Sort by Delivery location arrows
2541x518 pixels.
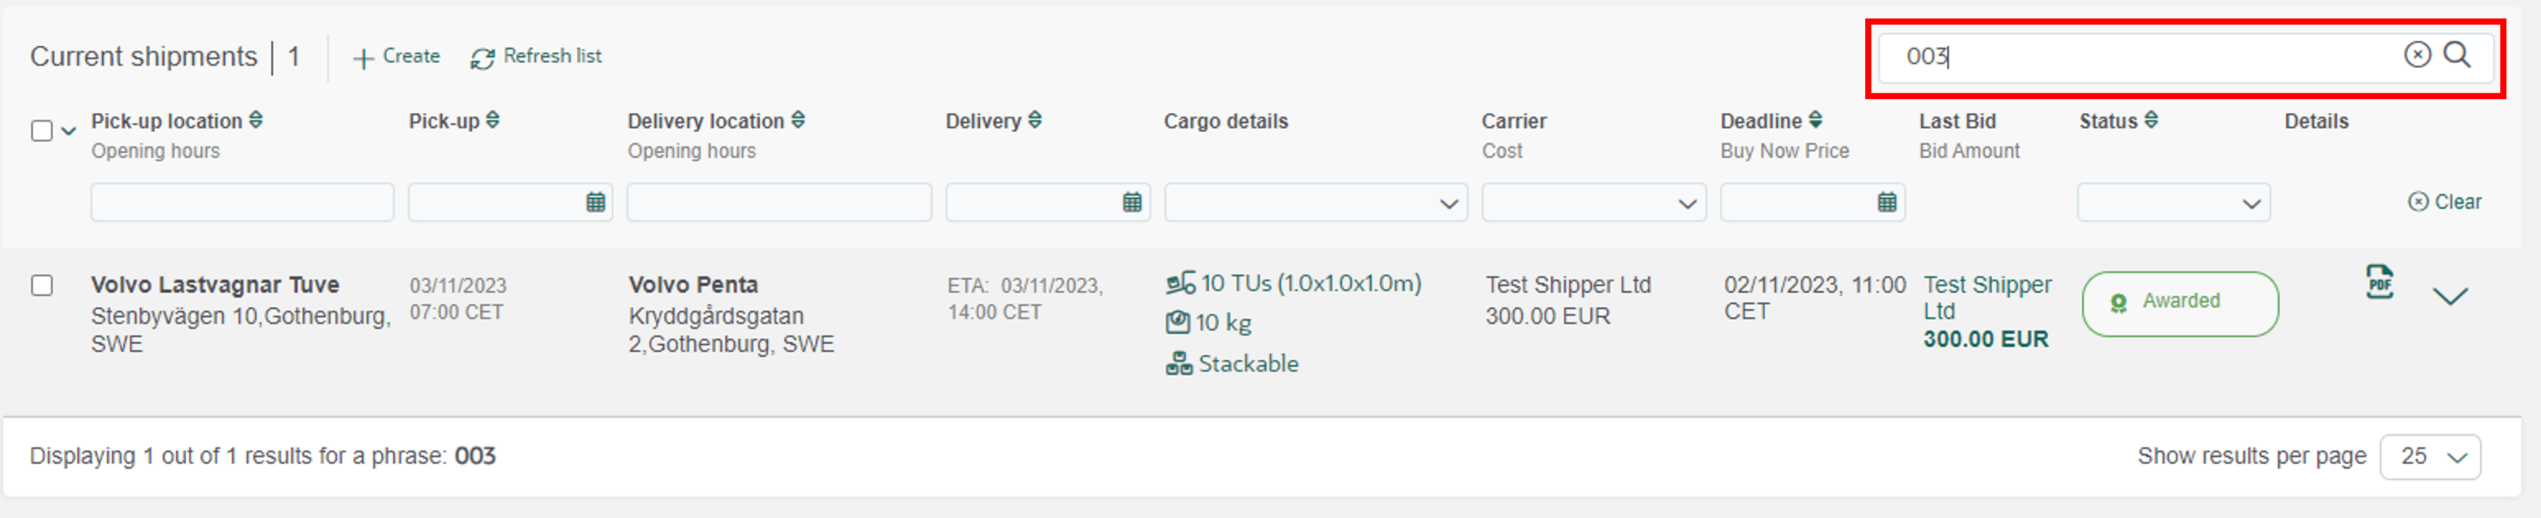[798, 120]
